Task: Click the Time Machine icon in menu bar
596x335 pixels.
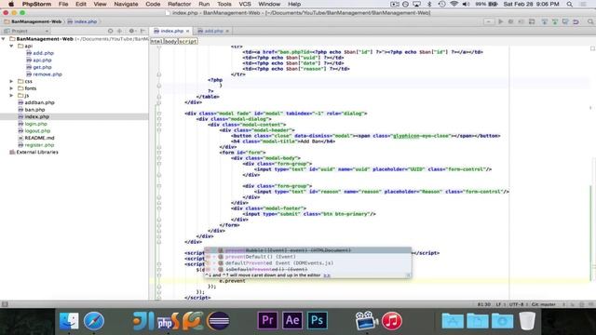Action: click(x=441, y=4)
